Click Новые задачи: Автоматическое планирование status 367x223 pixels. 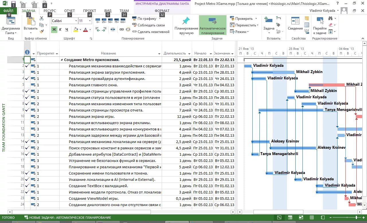pyautogui.click(x=68, y=218)
